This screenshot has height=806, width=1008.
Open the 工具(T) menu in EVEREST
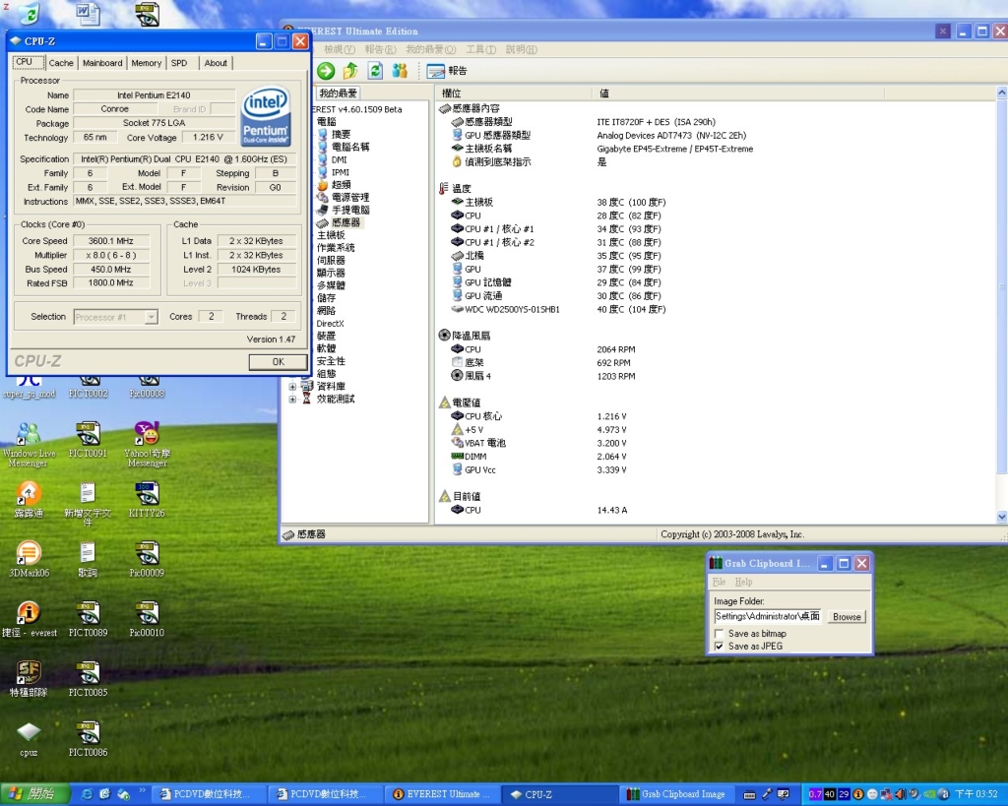point(480,49)
